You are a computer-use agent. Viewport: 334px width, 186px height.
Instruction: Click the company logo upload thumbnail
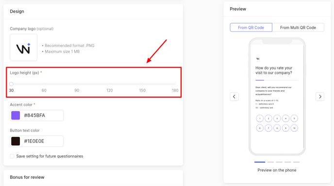[23, 48]
